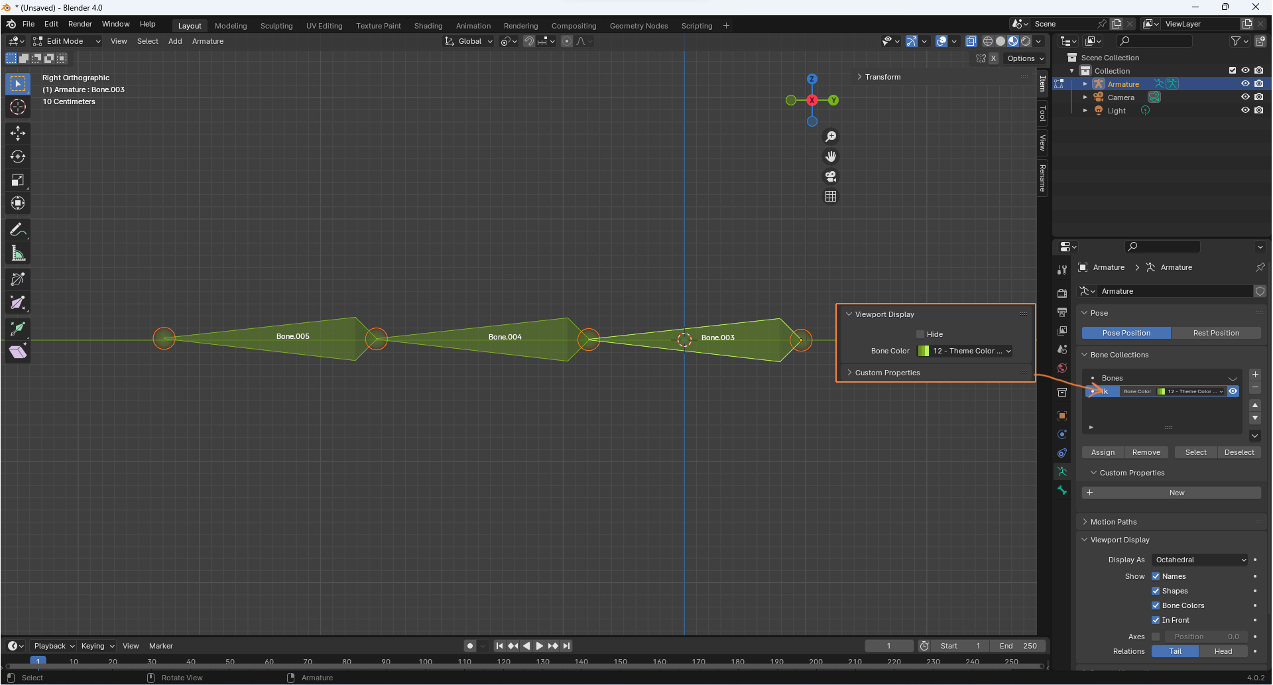Click the End frame field
Screen dimensions: 1273x685
click(x=1018, y=646)
